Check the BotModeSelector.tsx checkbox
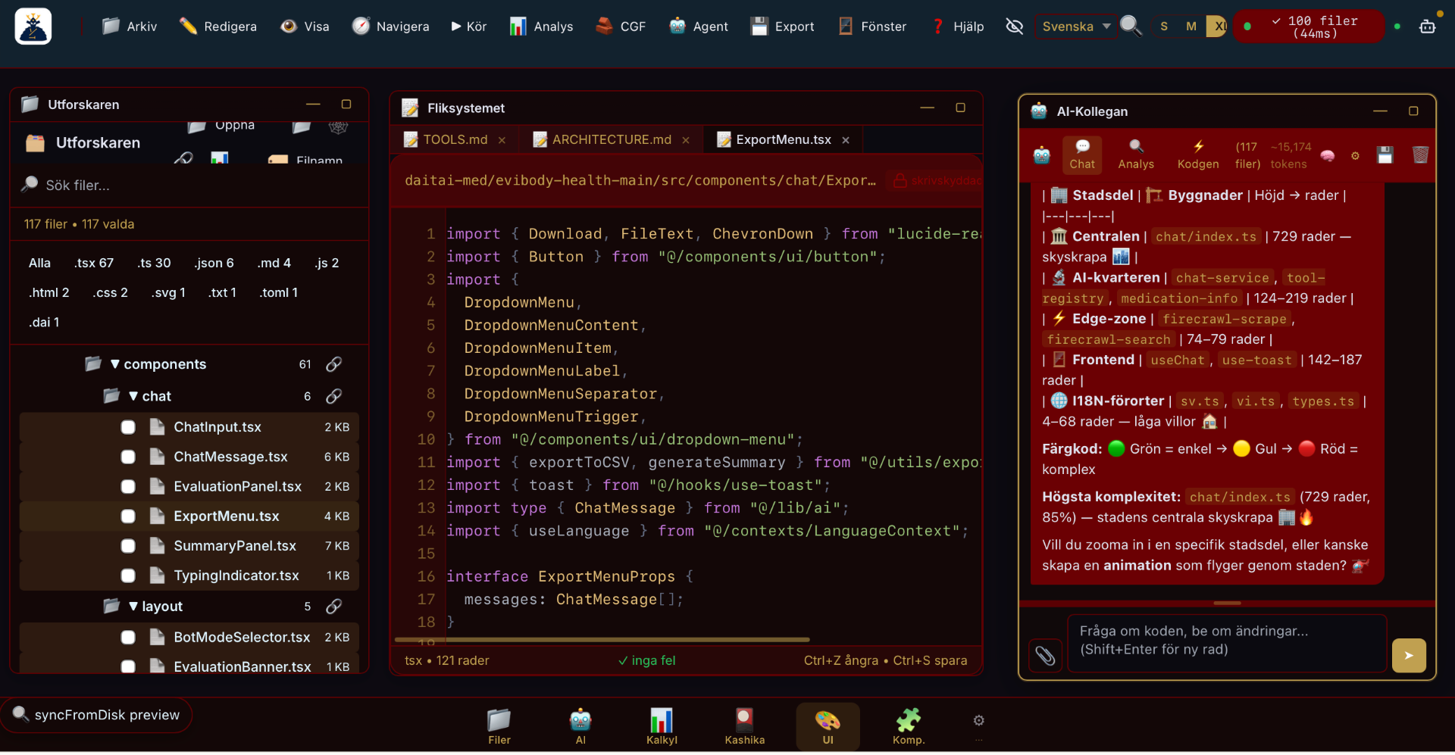The height and width of the screenshot is (755, 1455). click(128, 638)
